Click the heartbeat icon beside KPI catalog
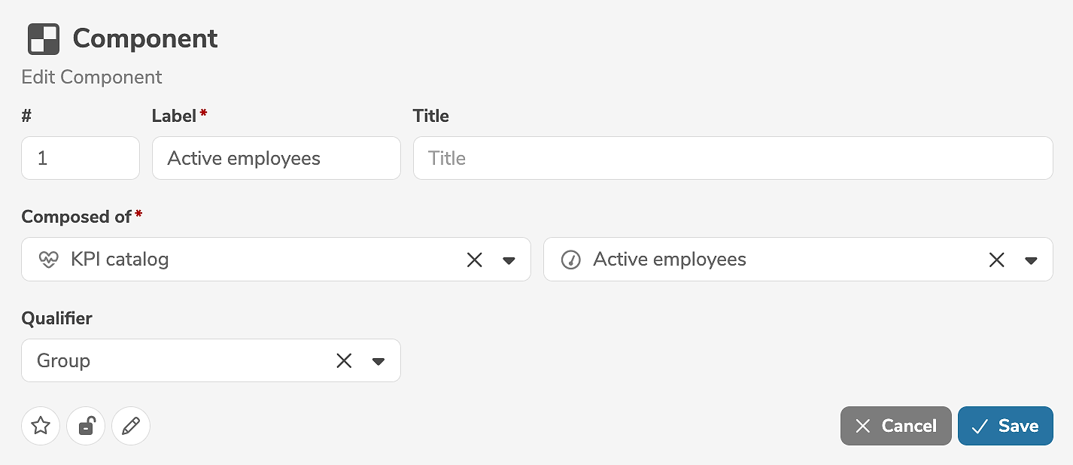The height and width of the screenshot is (465, 1073). coord(48,260)
